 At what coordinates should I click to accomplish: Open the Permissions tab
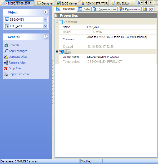click(x=130, y=9)
